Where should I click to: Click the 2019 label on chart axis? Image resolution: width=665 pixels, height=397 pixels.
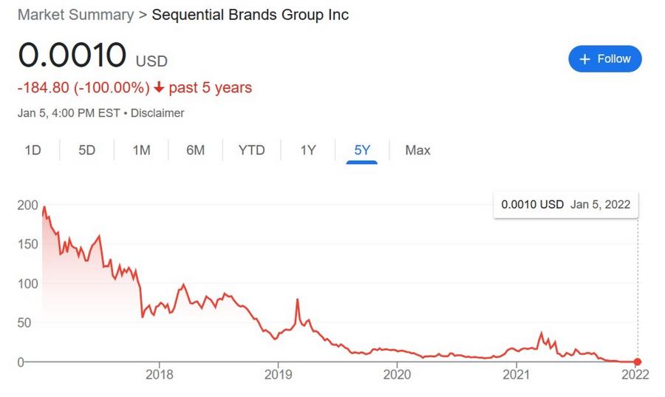279,375
